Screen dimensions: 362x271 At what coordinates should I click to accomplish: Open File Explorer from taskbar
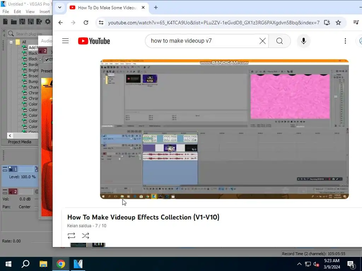pos(43,264)
